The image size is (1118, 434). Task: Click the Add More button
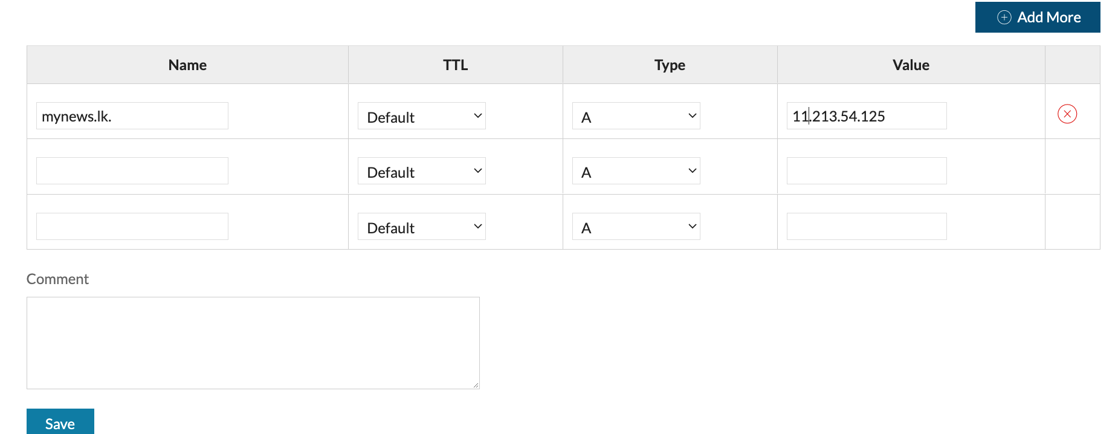pos(1038,17)
